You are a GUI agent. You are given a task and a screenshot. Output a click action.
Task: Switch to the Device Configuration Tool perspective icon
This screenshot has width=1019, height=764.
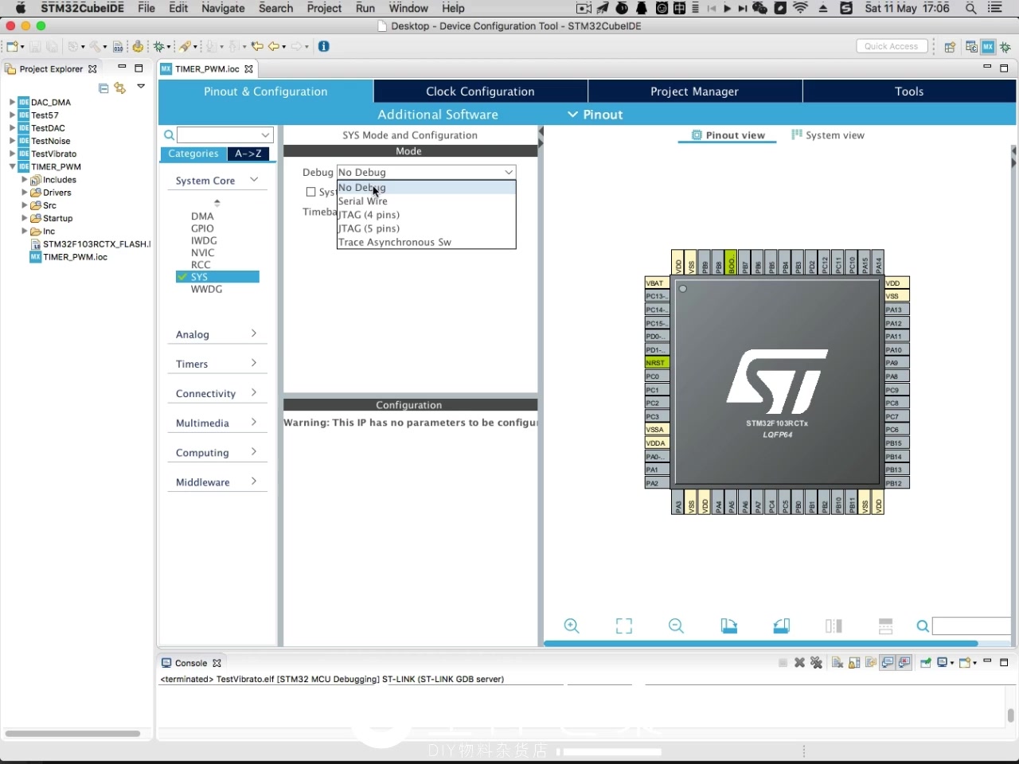[988, 47]
